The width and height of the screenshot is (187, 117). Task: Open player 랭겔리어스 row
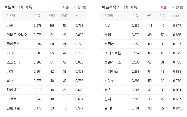click(143, 62)
